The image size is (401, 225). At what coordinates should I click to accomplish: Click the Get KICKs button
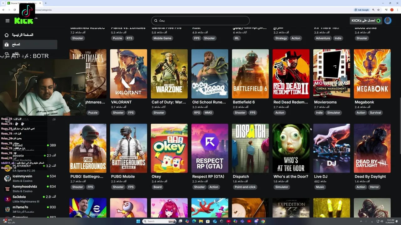[366, 21]
